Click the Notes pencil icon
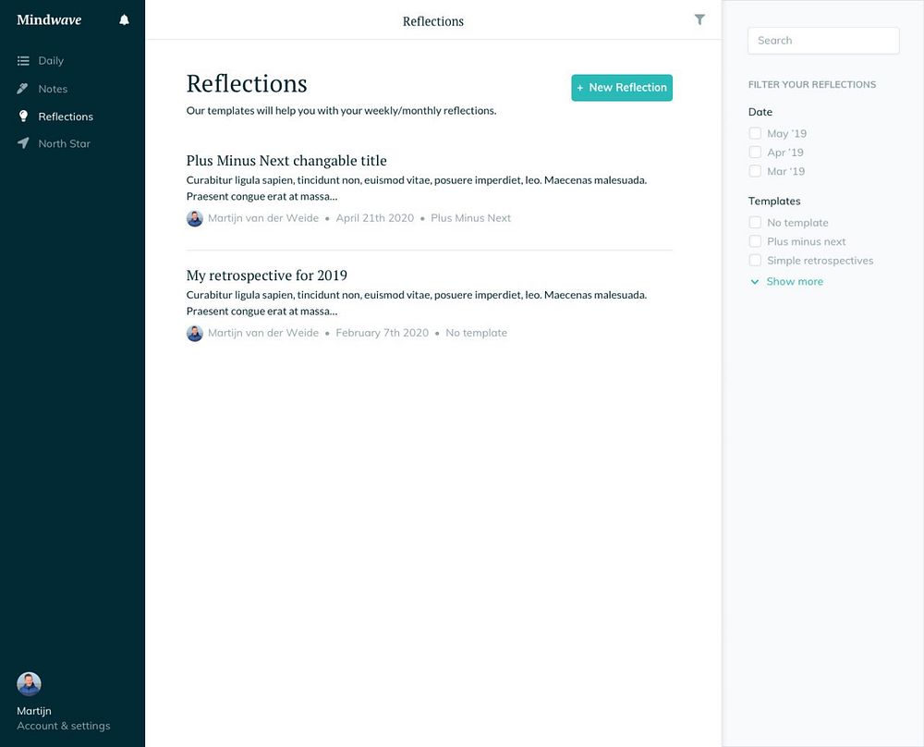 pyautogui.click(x=22, y=89)
